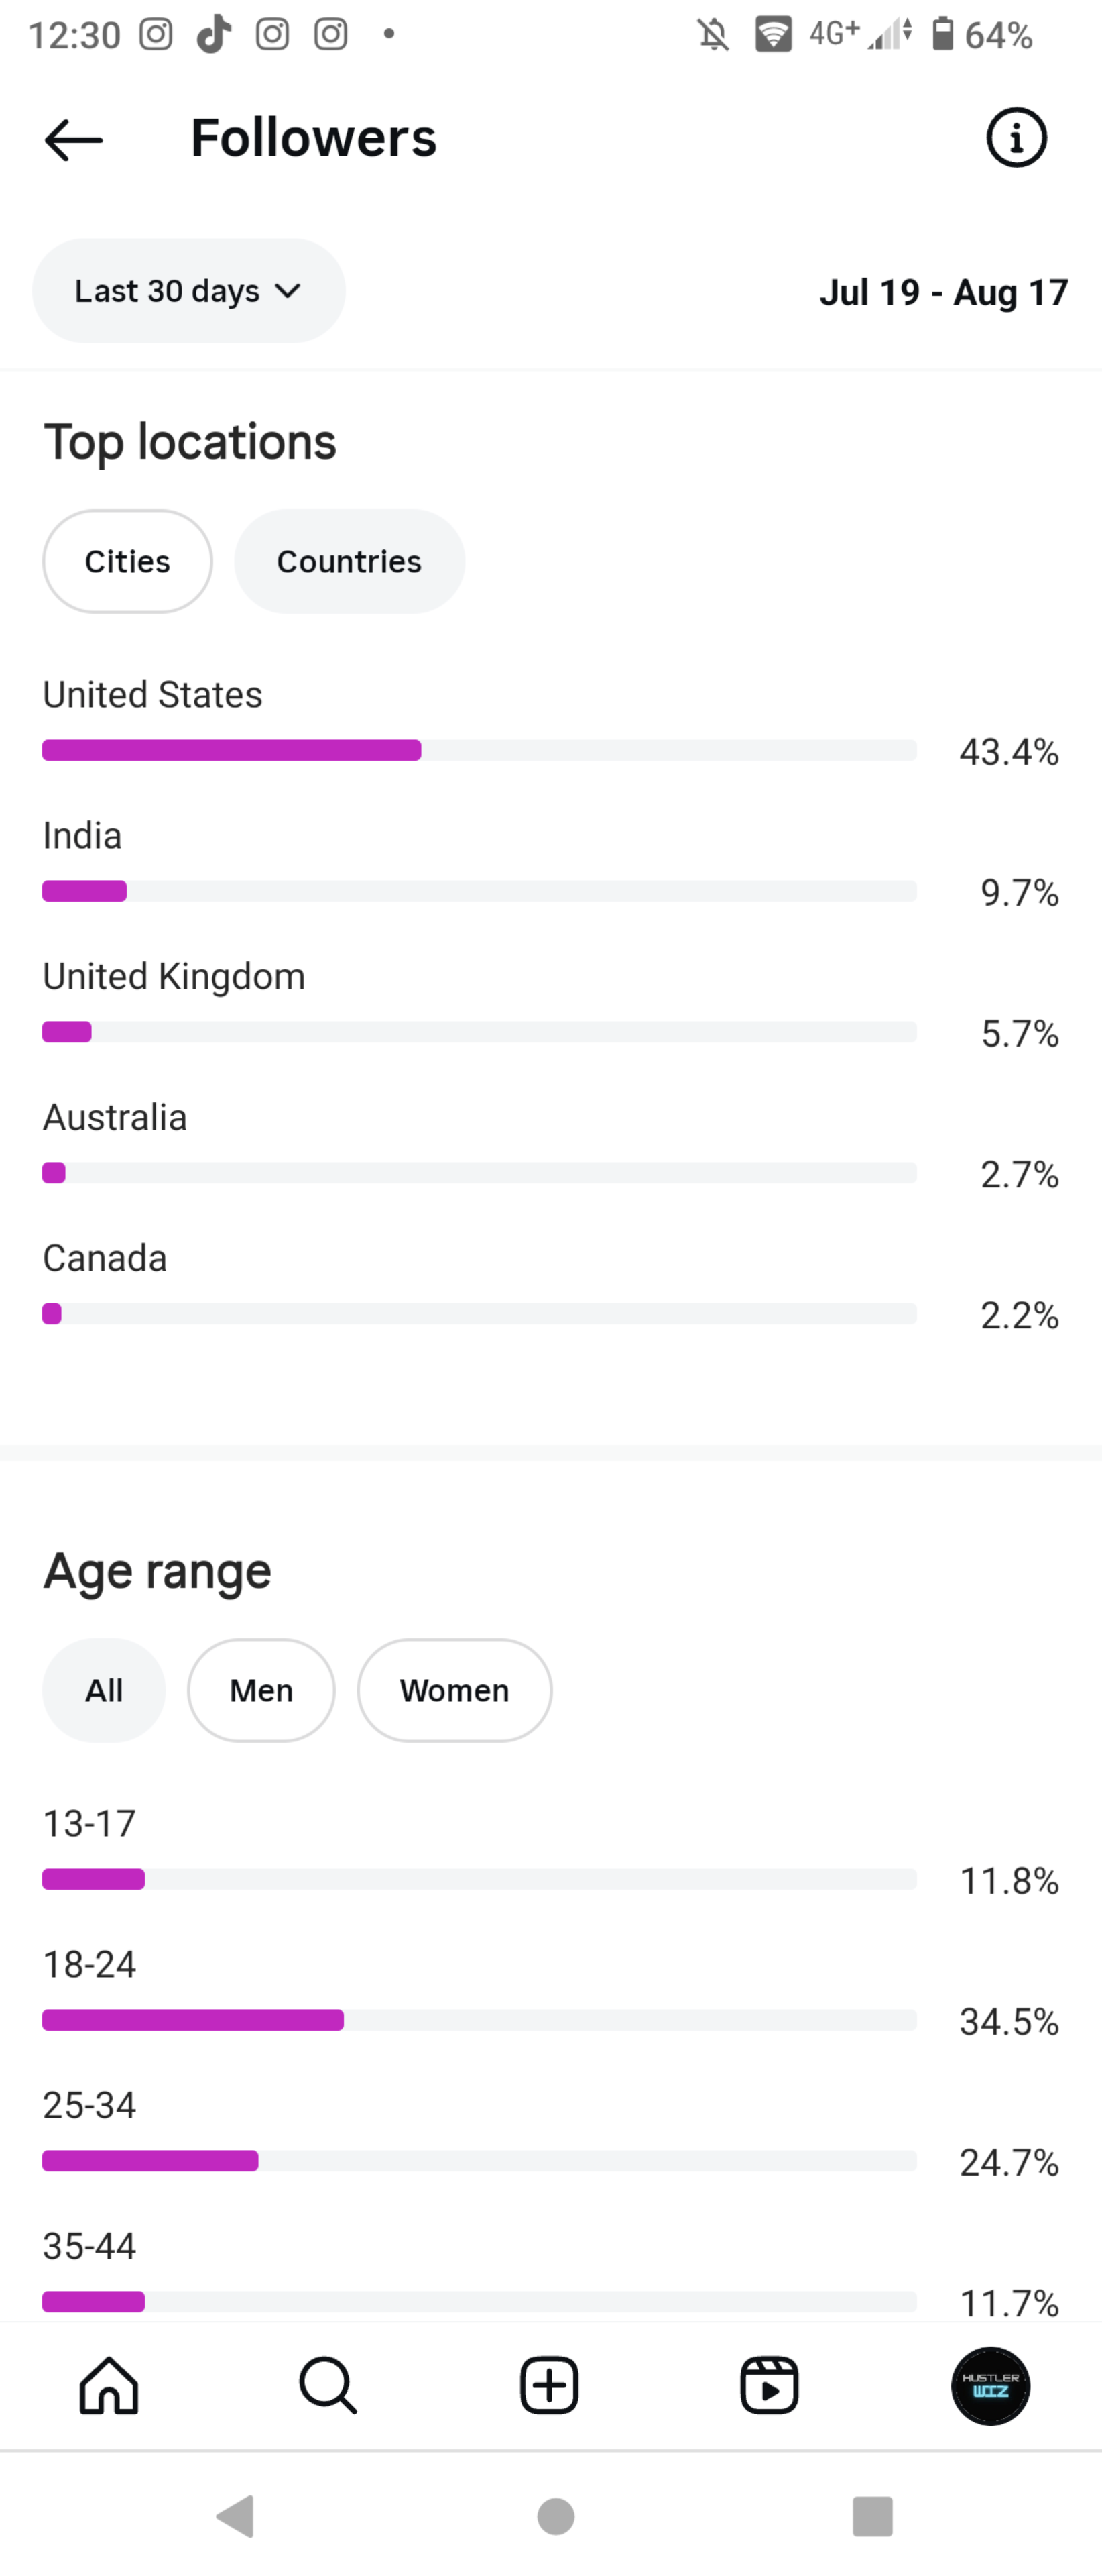Viewport: 1102px width, 2576px height.
Task: Open the Android recent apps square button
Action: pos(872,2516)
